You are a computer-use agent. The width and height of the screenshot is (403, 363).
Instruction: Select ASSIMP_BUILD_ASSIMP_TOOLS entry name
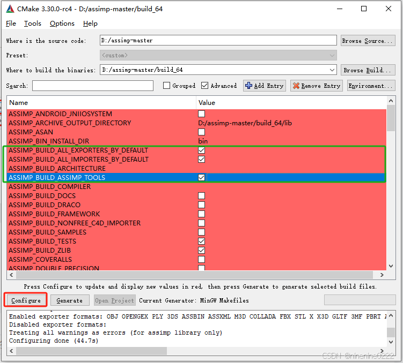(57, 178)
